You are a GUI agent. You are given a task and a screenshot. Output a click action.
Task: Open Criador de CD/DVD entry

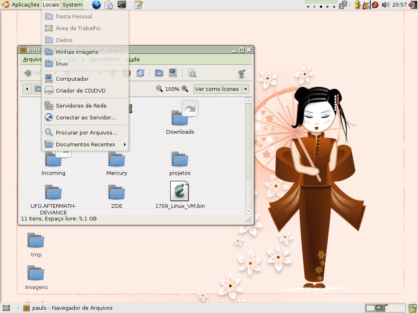tap(85, 90)
